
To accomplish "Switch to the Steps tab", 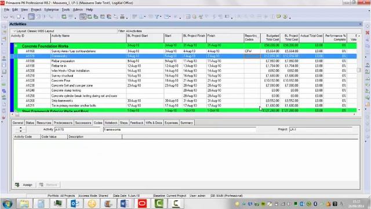I will (x=123, y=122).
